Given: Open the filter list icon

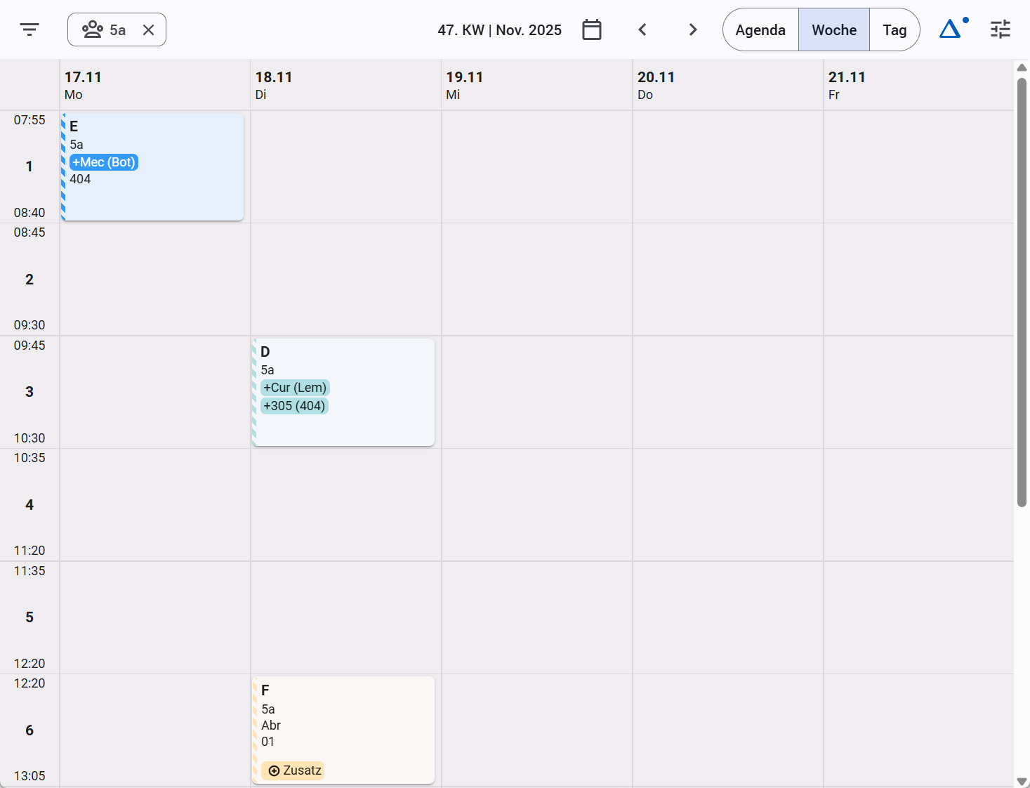Looking at the screenshot, I should coord(29,29).
